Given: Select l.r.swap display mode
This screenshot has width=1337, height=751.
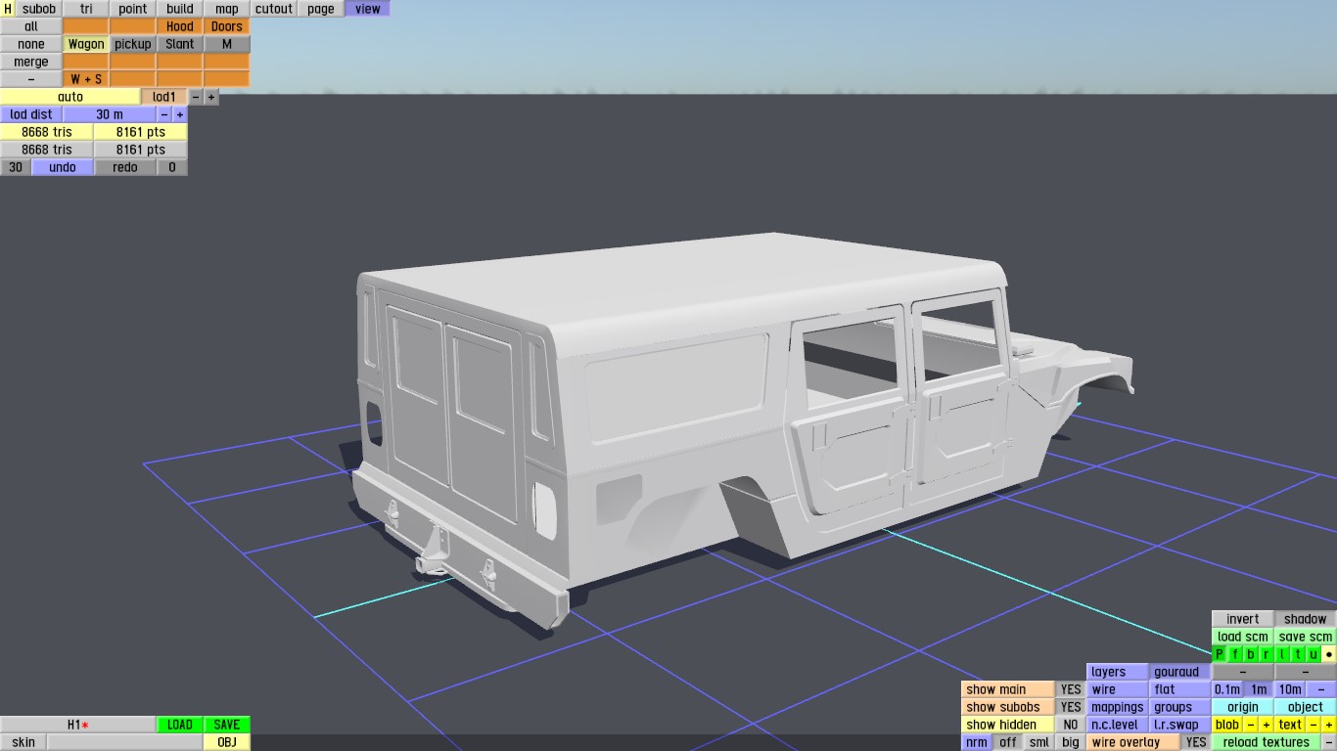Looking at the screenshot, I should (x=1180, y=725).
